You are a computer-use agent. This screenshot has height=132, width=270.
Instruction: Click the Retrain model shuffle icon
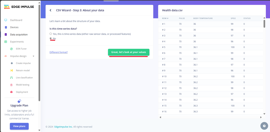12,70
